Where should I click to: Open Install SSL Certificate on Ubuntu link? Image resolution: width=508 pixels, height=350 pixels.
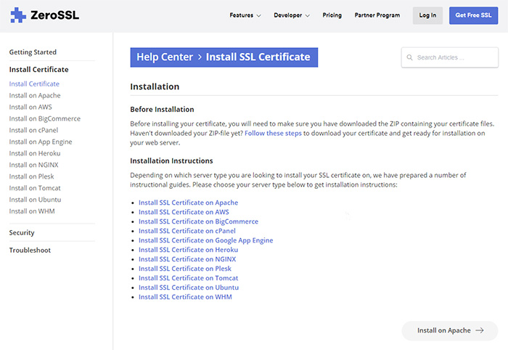(x=189, y=288)
